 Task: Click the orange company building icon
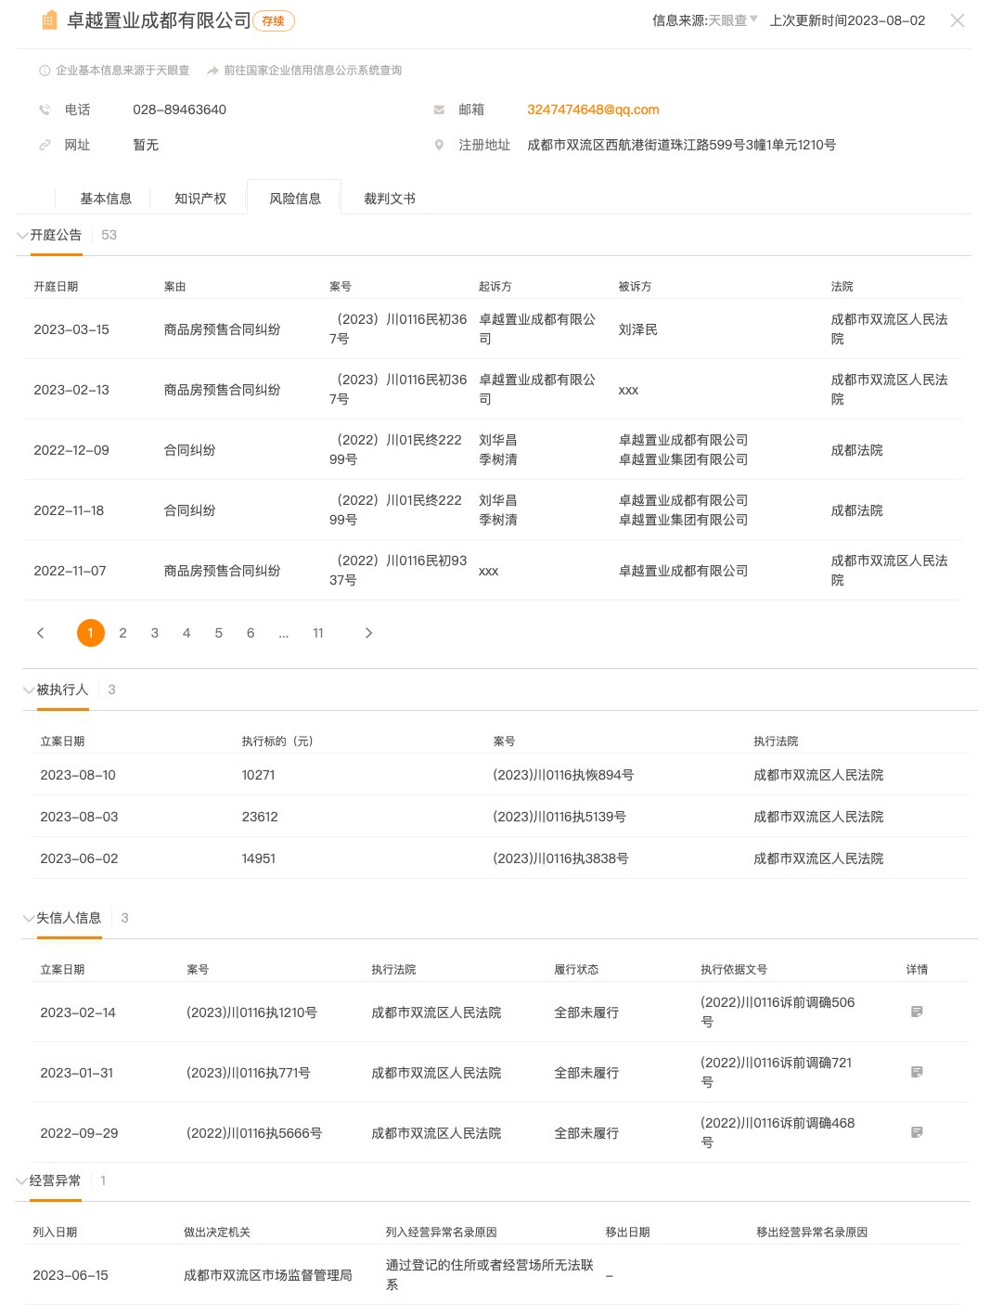click(49, 20)
